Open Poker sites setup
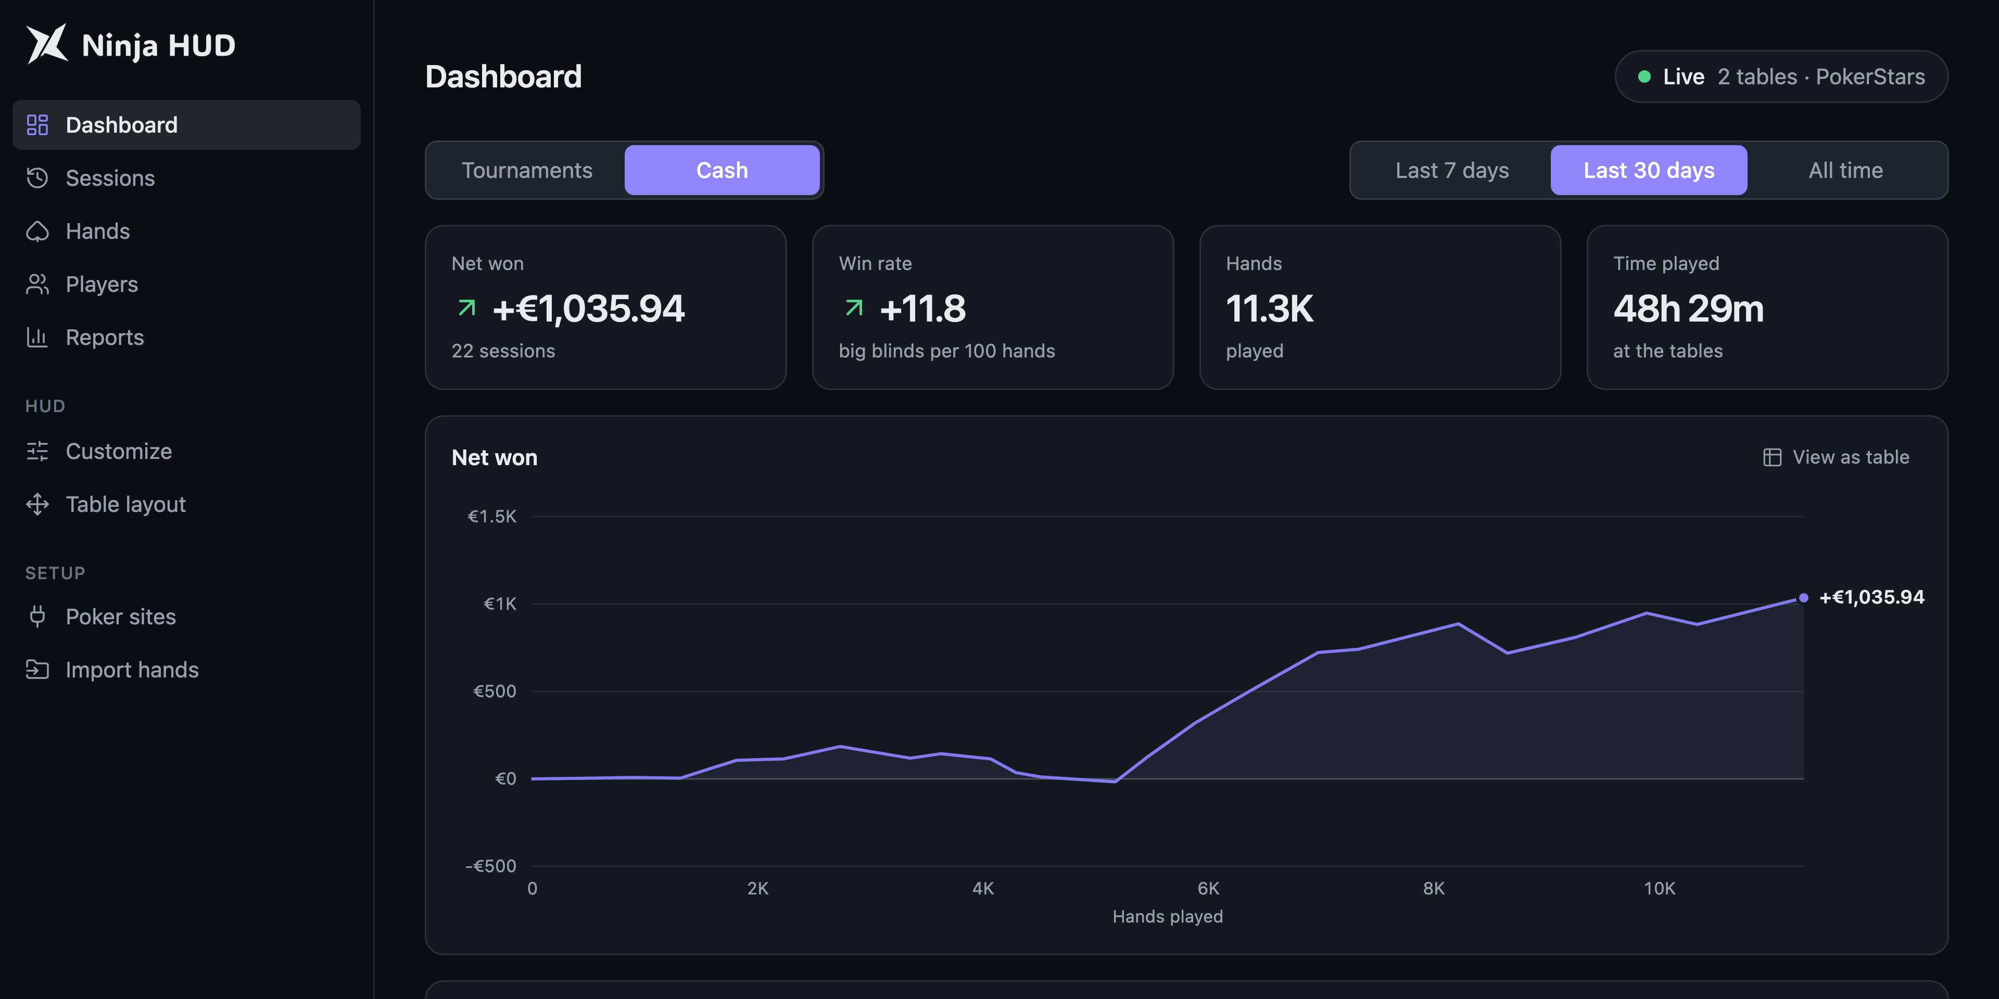 pos(186,617)
